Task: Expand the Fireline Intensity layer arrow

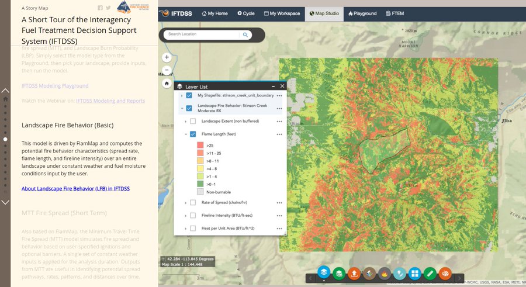Action: click(x=185, y=216)
